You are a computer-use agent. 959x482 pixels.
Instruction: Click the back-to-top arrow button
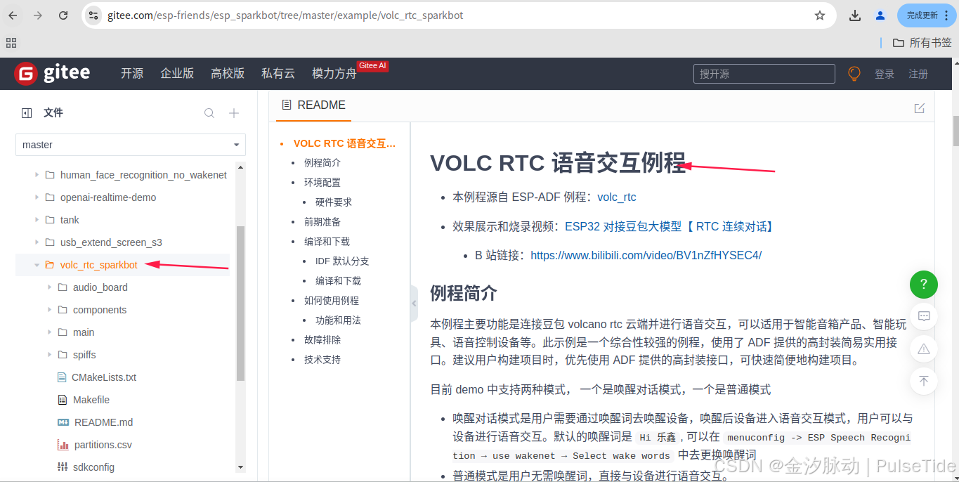pos(924,382)
